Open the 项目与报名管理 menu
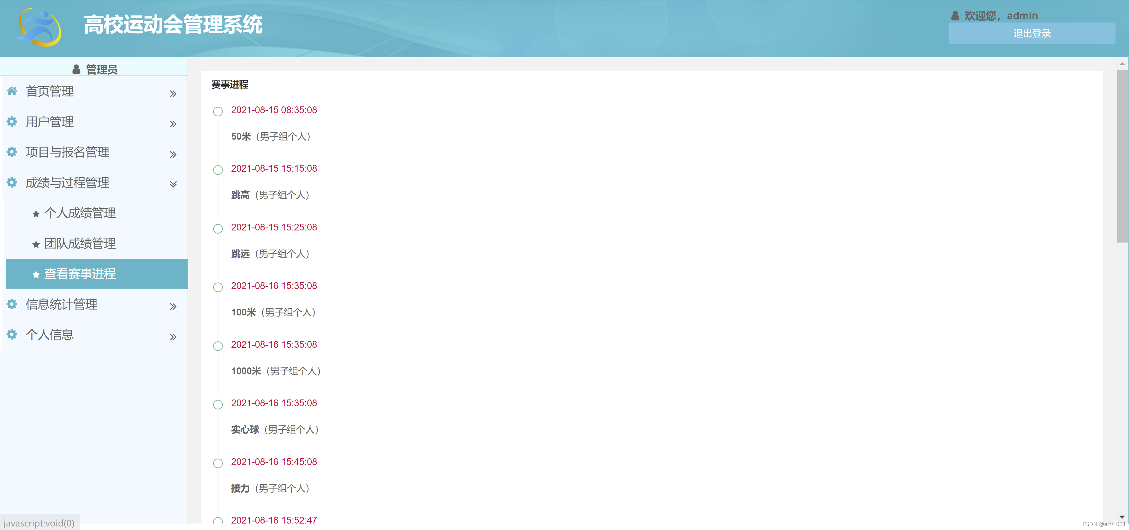The image size is (1129, 530). coord(68,152)
